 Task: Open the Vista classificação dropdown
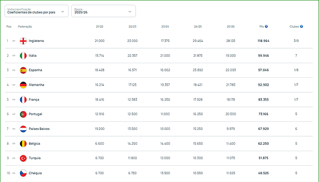(x=37, y=11)
